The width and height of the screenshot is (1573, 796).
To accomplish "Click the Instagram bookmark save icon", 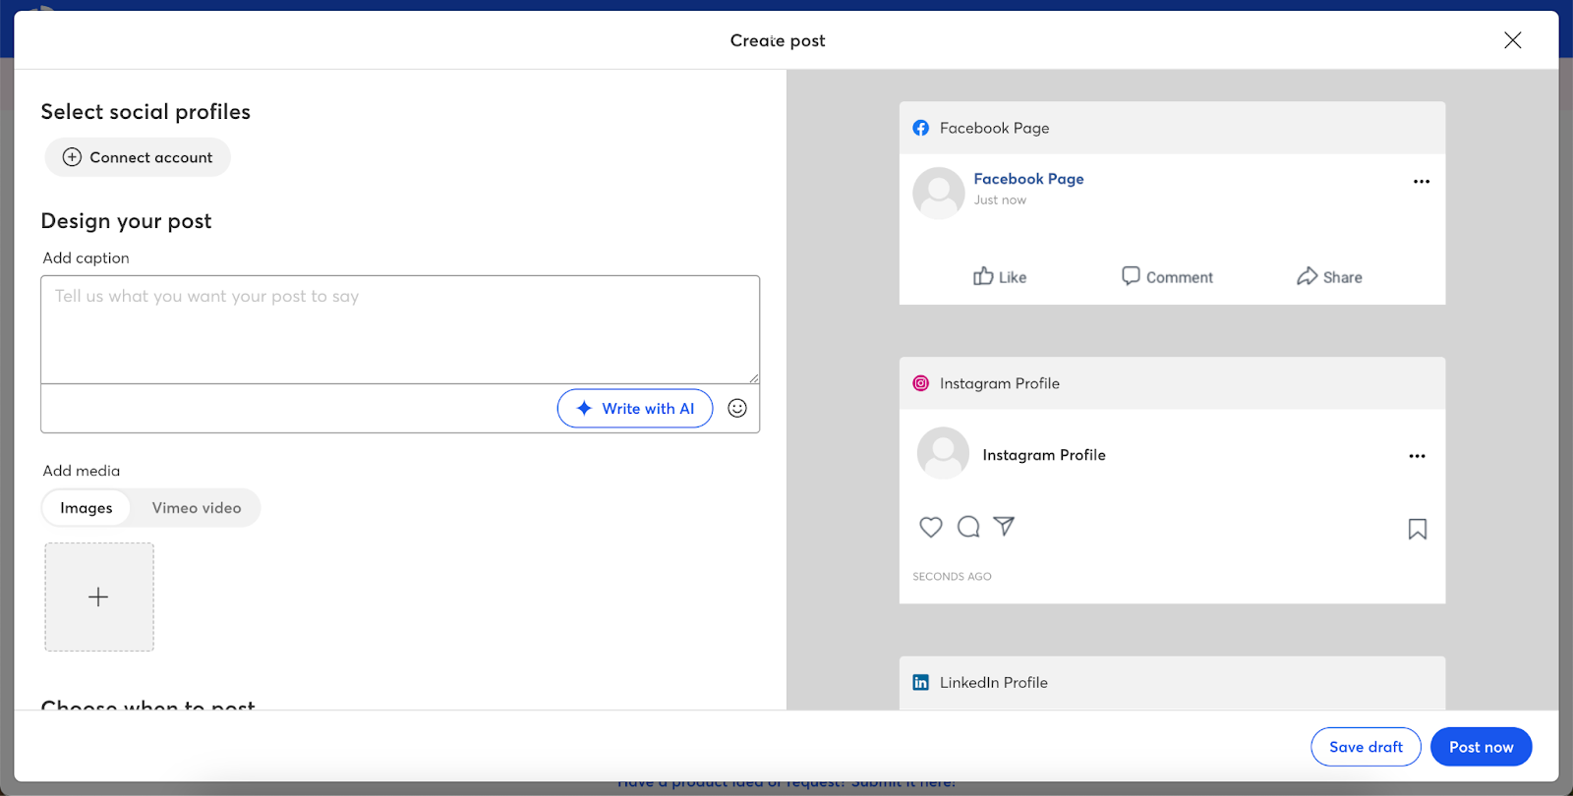I will point(1418,529).
